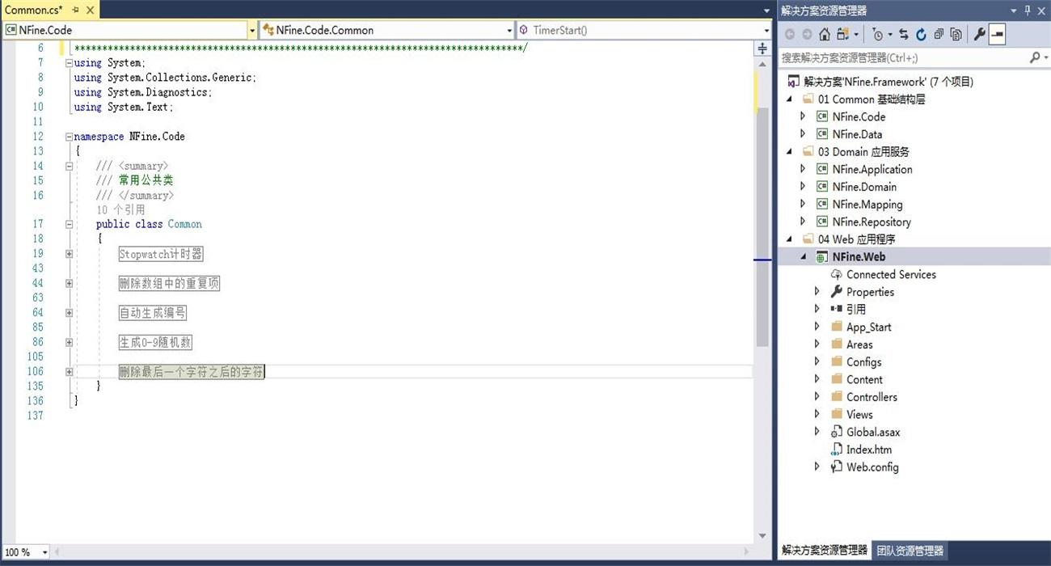Select NFine.Mapping in Solution Explorer
The height and width of the screenshot is (566, 1051).
(x=867, y=205)
